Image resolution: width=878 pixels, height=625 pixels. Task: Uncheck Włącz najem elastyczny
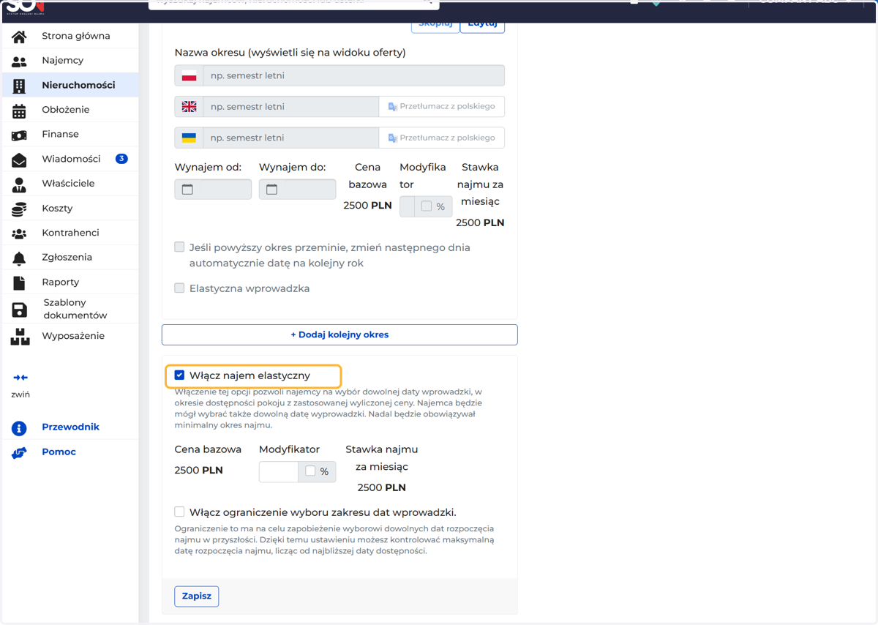point(179,375)
